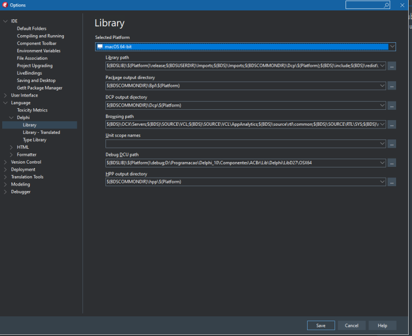Expand Debug DCU path dropdown arrow
The height and width of the screenshot is (336, 412).
382,163
